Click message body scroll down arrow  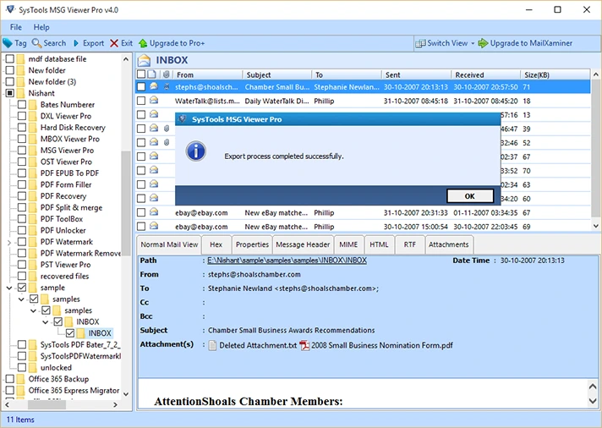coord(593,401)
